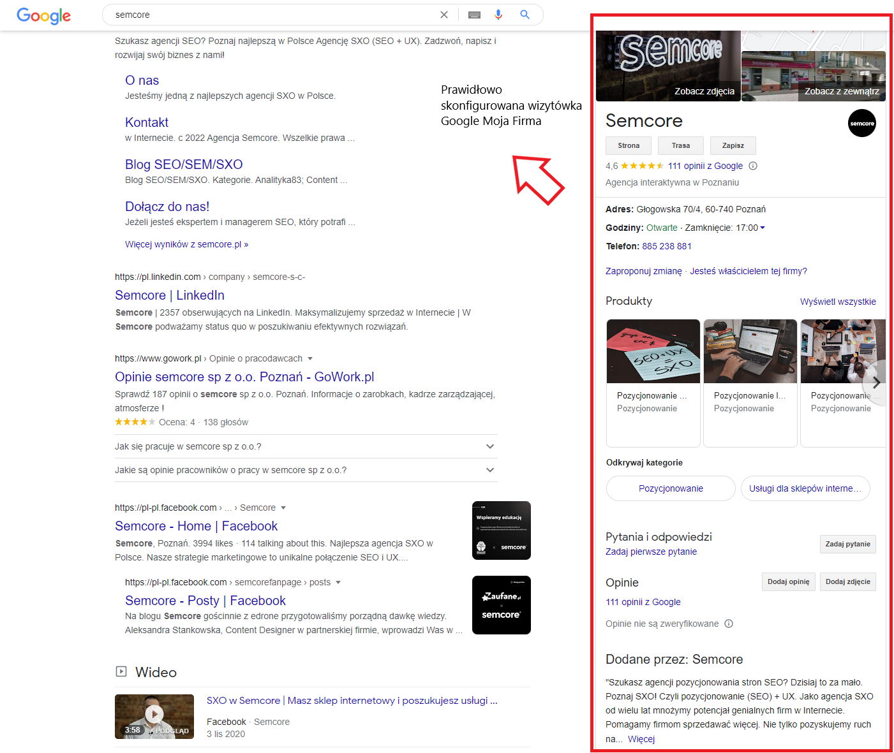
Task: Open Semcore - Home | Facebook result
Action: point(197,526)
